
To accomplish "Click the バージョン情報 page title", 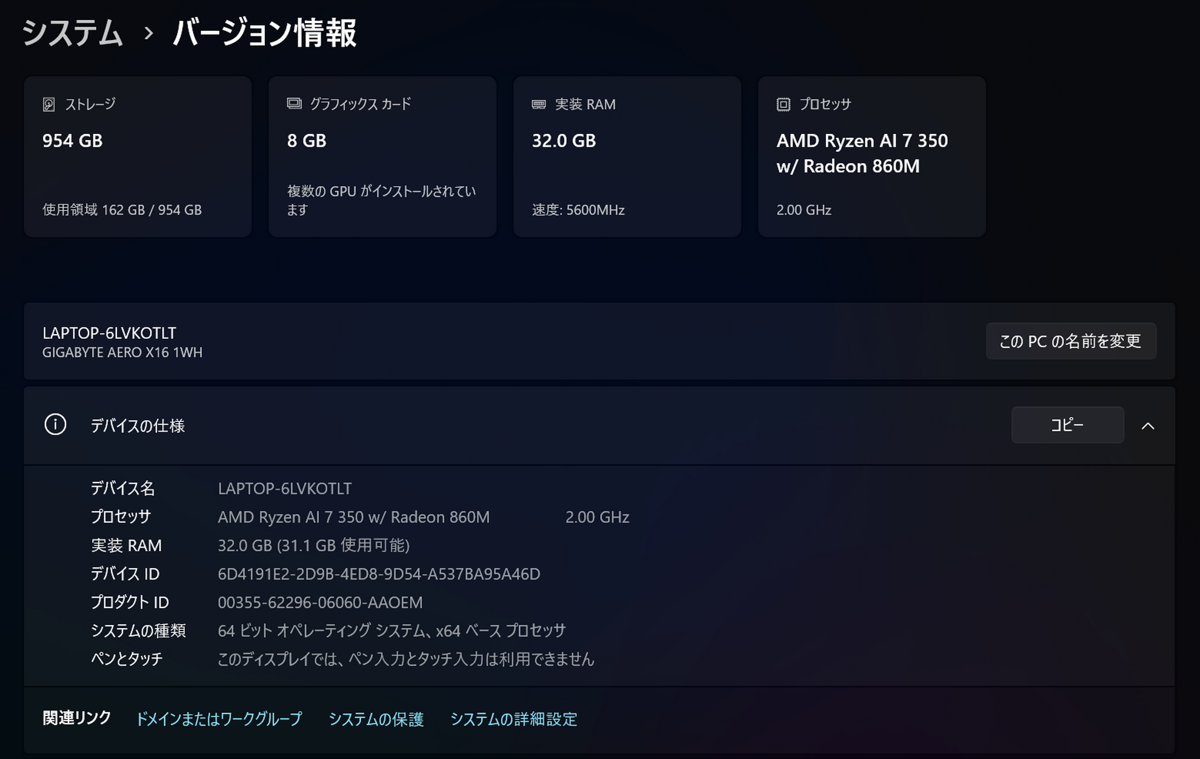I will (265, 32).
